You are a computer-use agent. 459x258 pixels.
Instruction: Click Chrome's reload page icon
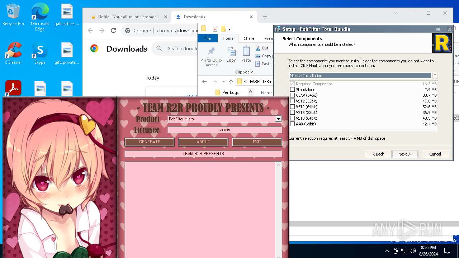tap(113, 30)
